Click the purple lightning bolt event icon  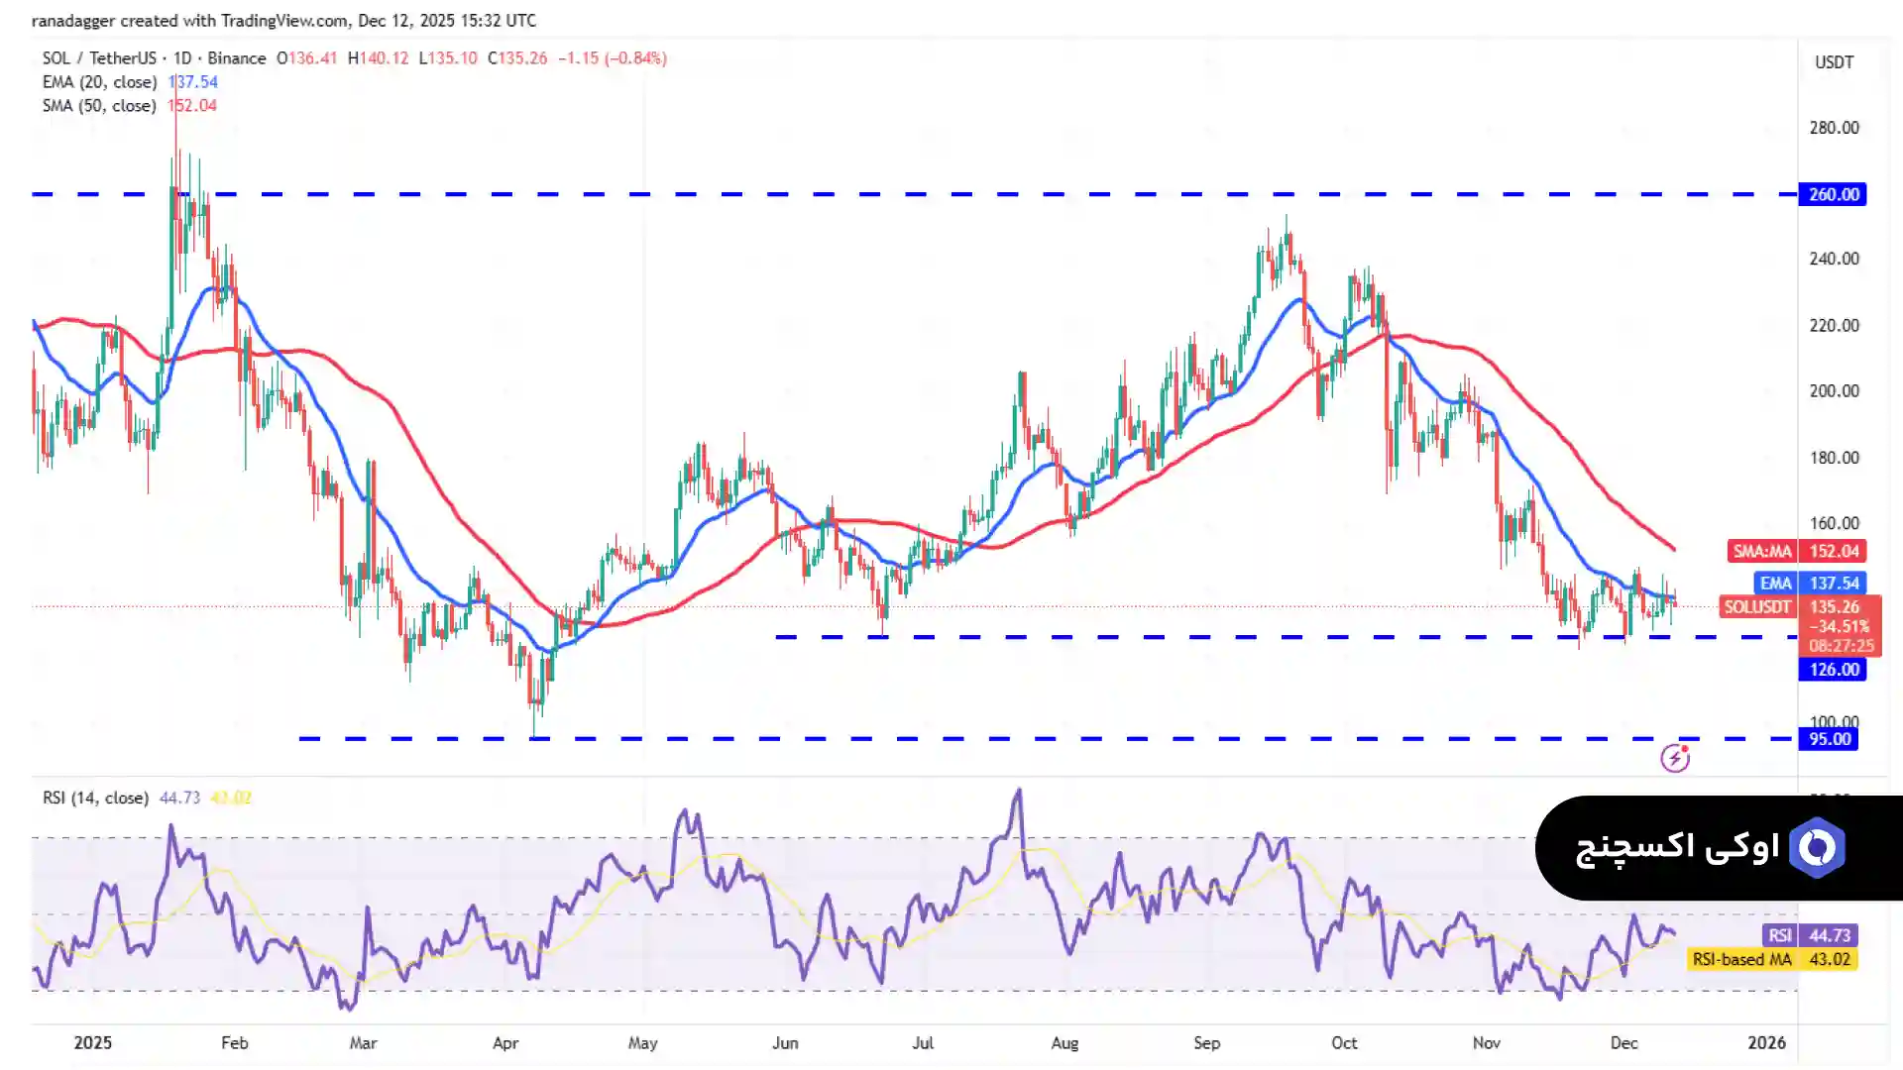click(1675, 759)
